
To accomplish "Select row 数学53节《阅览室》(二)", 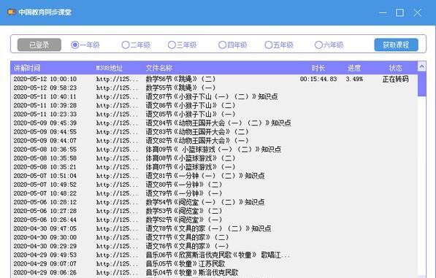I will [214, 211].
